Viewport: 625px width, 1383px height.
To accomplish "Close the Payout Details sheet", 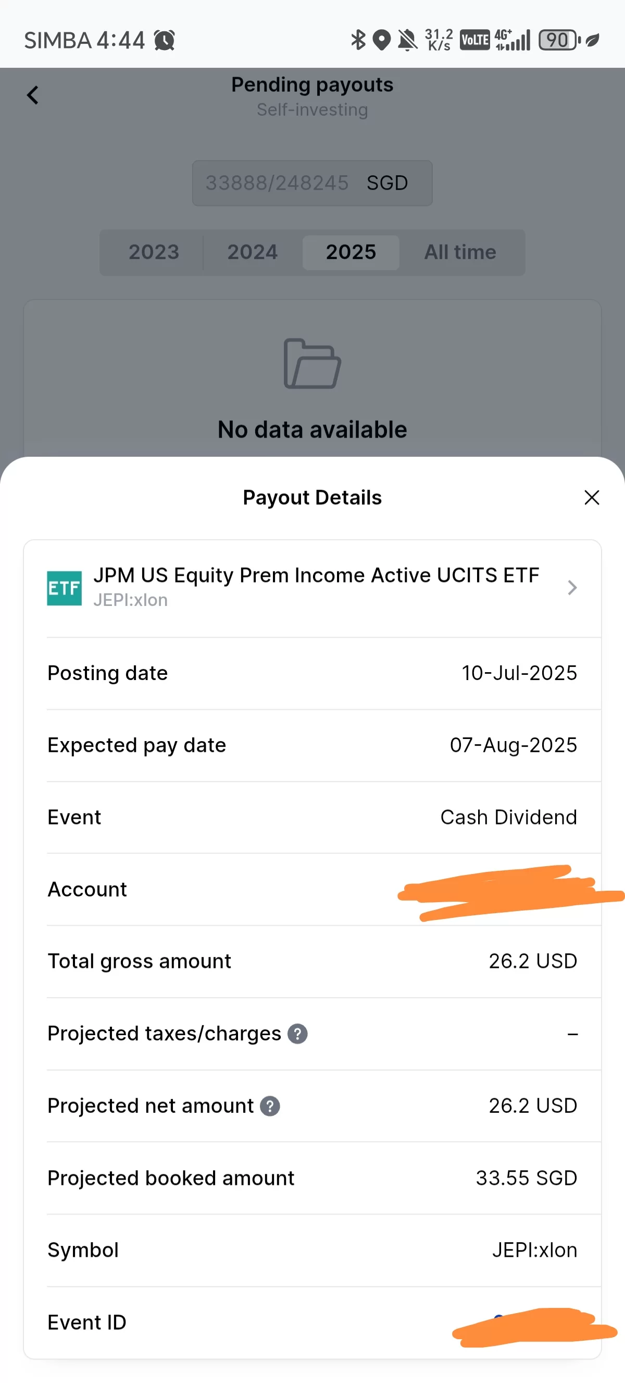I will pos(591,498).
